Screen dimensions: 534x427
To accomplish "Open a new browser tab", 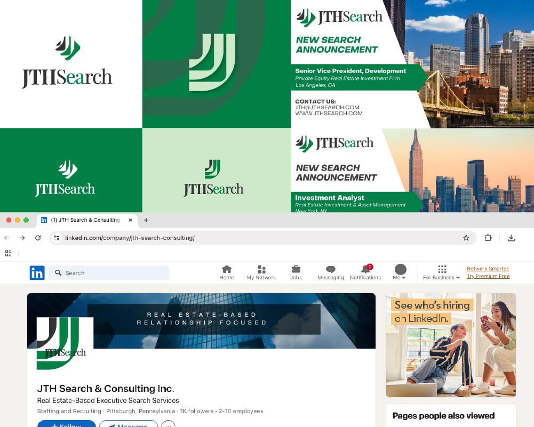I will [x=146, y=220].
